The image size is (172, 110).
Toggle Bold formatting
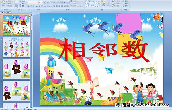coord(28,6)
